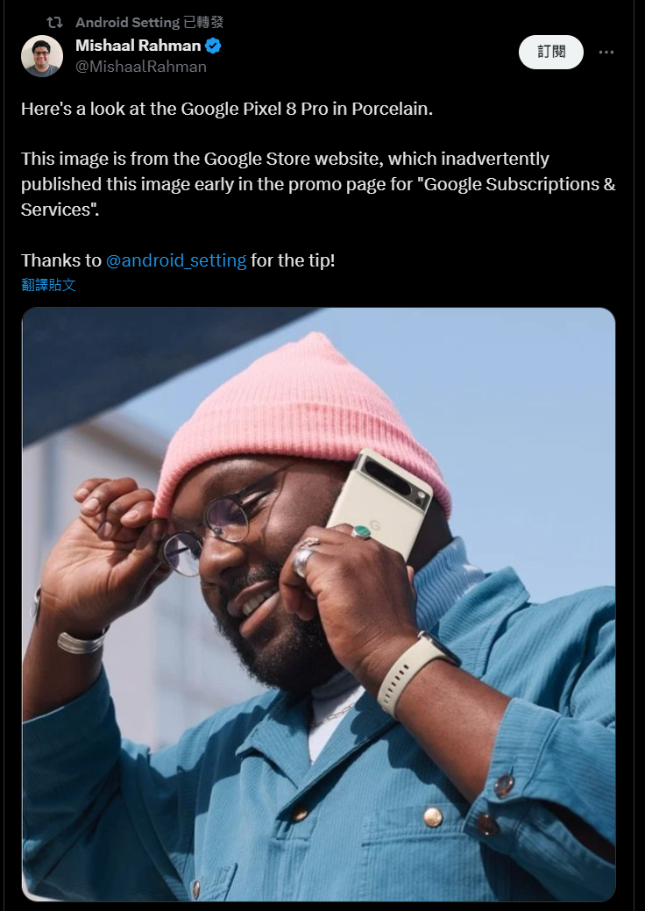Click the first line about Pixel 8 Pro in Porcelain

pyautogui.click(x=227, y=109)
